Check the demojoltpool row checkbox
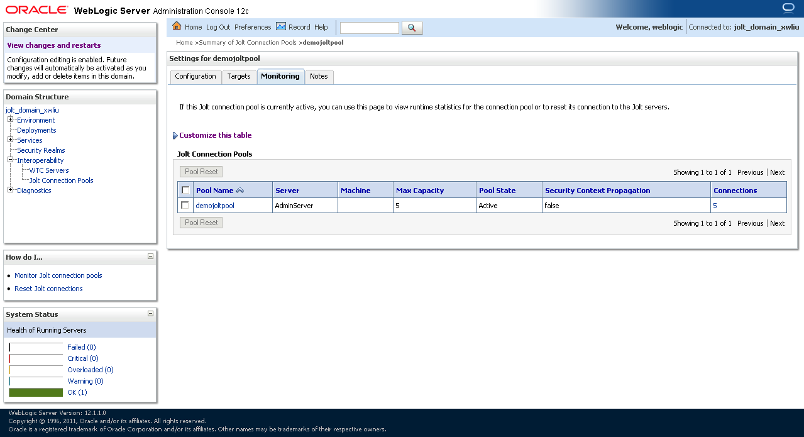 point(185,205)
